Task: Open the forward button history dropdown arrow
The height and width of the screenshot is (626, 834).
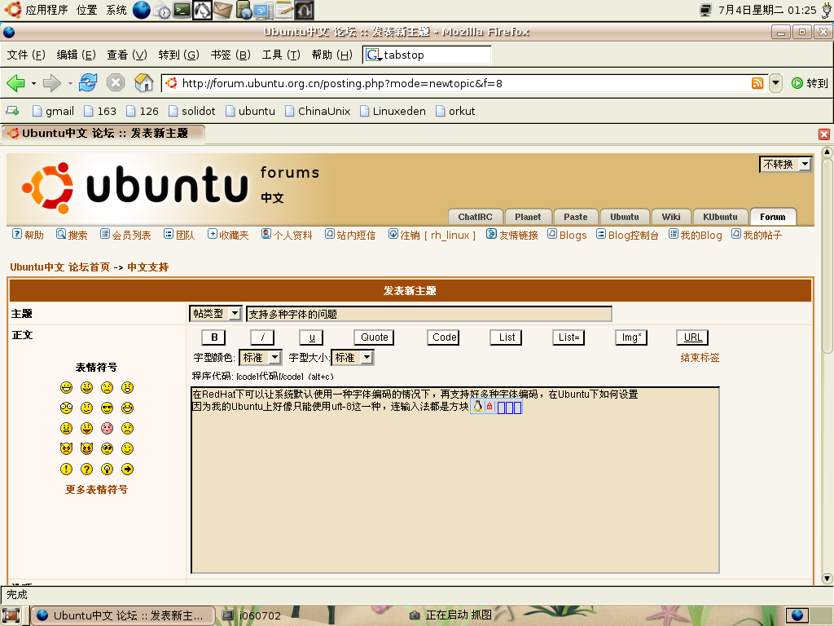Action: coord(70,84)
